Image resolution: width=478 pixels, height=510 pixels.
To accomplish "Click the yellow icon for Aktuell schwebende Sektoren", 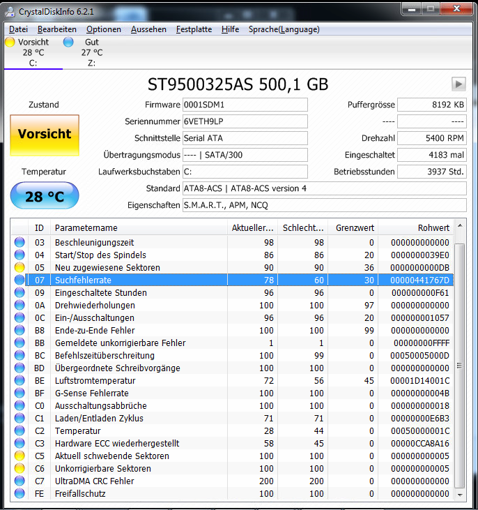I will [20, 456].
